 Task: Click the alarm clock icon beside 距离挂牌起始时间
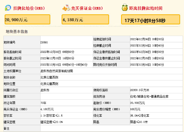coord(124,8)
